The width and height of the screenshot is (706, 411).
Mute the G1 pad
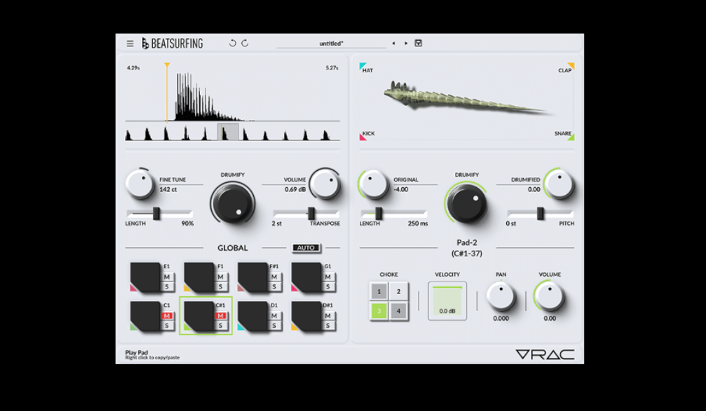327,277
